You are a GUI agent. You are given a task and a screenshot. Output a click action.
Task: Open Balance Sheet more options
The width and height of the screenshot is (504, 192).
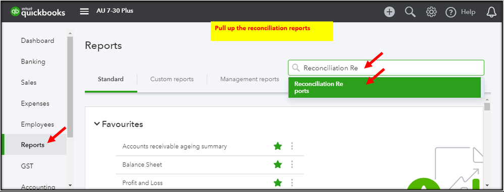pyautogui.click(x=292, y=164)
